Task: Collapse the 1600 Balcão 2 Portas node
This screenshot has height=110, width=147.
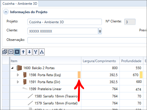Action: pyautogui.click(x=12, y=68)
